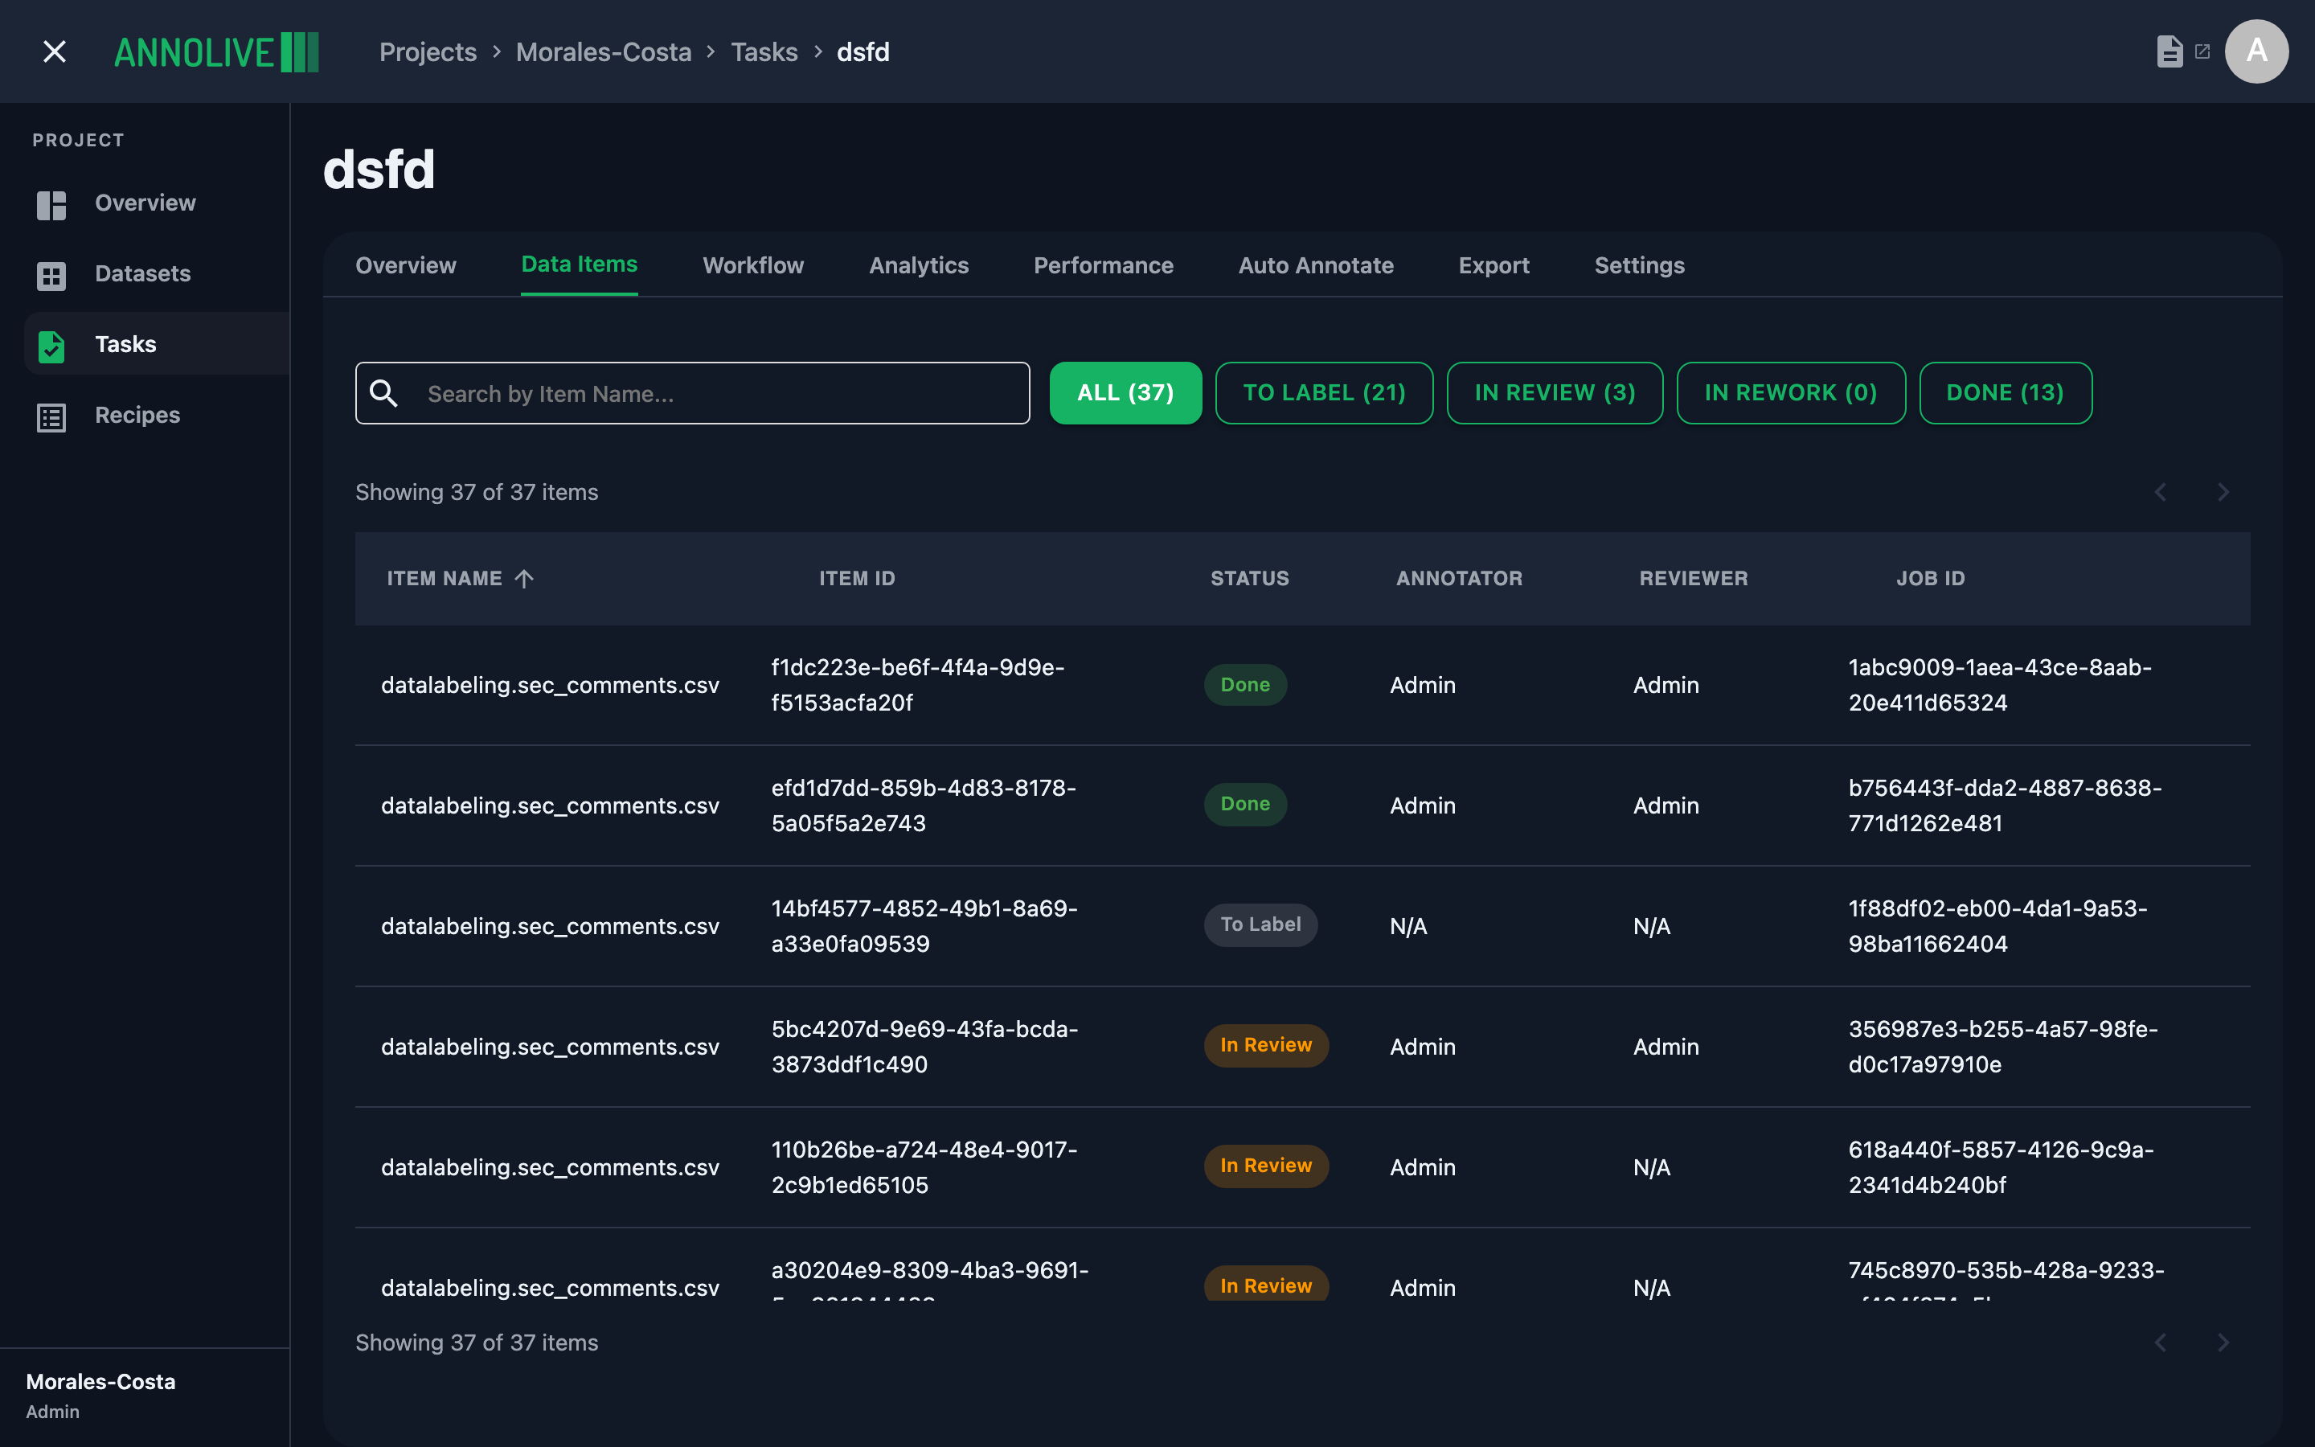Select item ID 14bf4577-4852-49b1-8a69-a33e0fa09539

[x=925, y=926]
